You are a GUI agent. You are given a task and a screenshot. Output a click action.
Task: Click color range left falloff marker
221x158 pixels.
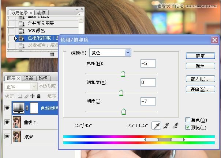145,140
